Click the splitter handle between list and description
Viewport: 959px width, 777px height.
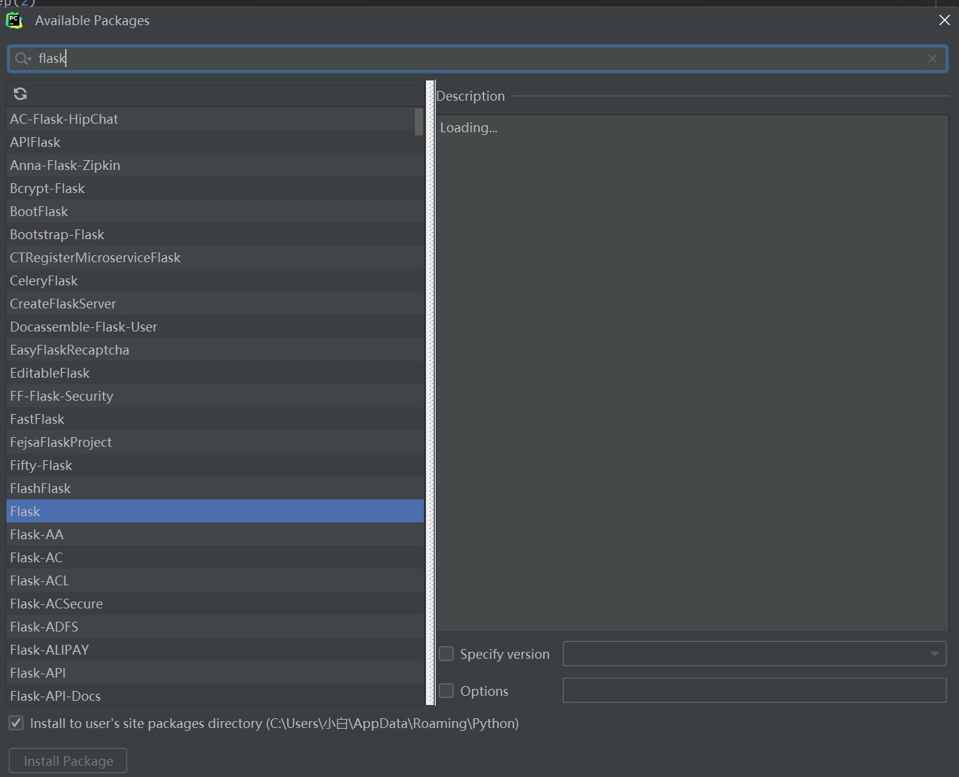pos(431,393)
